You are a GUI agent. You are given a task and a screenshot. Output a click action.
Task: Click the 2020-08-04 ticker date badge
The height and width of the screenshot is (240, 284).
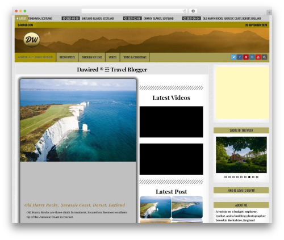[191, 19]
